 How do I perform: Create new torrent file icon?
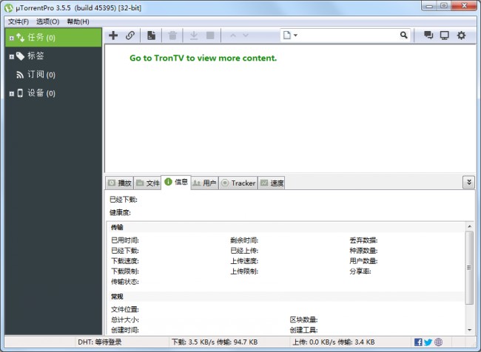(x=151, y=35)
